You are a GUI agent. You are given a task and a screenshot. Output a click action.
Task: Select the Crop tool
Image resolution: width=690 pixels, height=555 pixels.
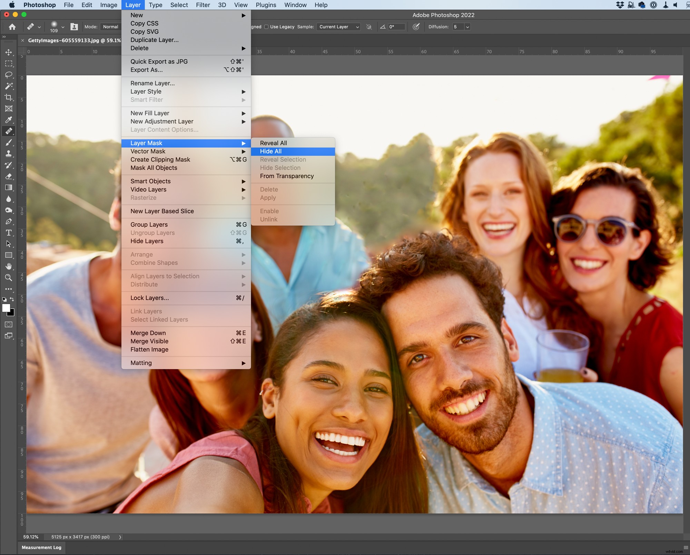click(x=9, y=98)
